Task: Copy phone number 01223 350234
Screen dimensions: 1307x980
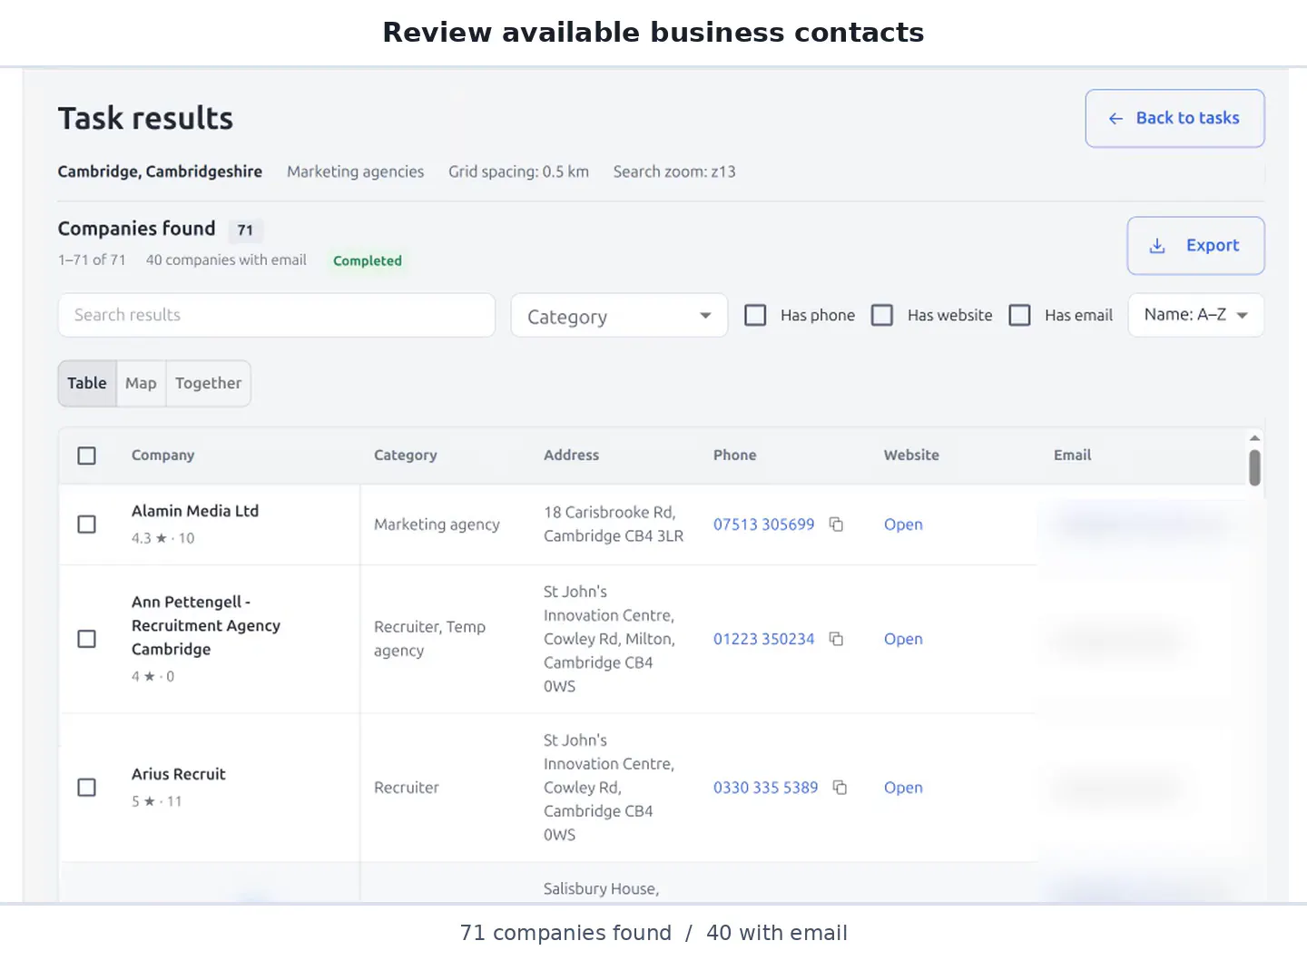Action: click(x=836, y=639)
